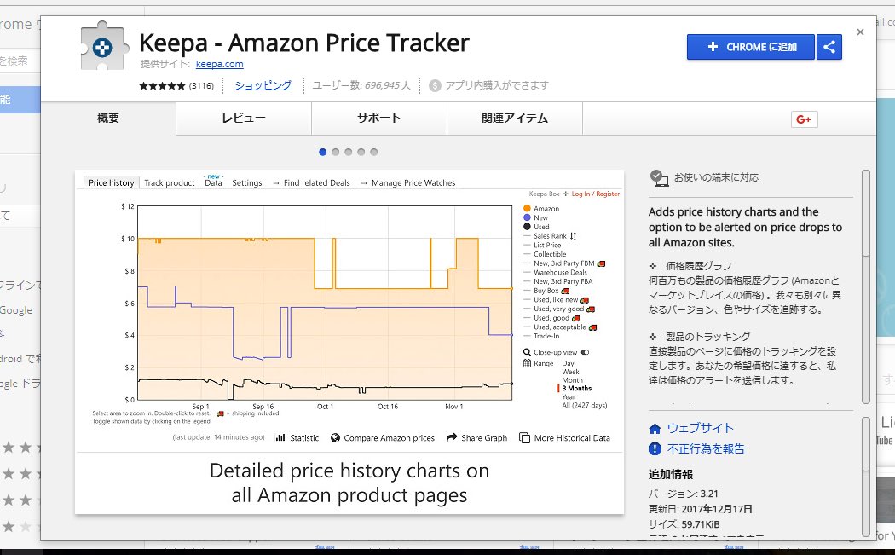
Task: Select the third screenshot carousel dot
Action: coord(348,152)
